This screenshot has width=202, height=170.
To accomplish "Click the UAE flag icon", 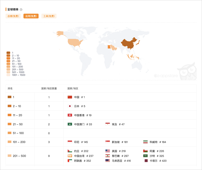I will click(70, 160).
